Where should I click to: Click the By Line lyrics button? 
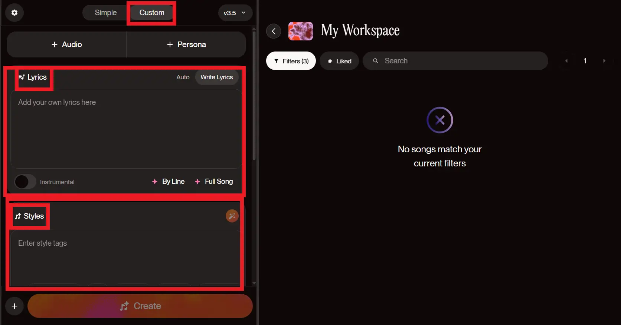169,182
